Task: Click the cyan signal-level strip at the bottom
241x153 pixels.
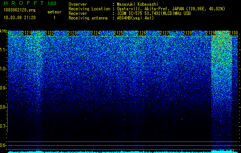Action: [x=123, y=152]
